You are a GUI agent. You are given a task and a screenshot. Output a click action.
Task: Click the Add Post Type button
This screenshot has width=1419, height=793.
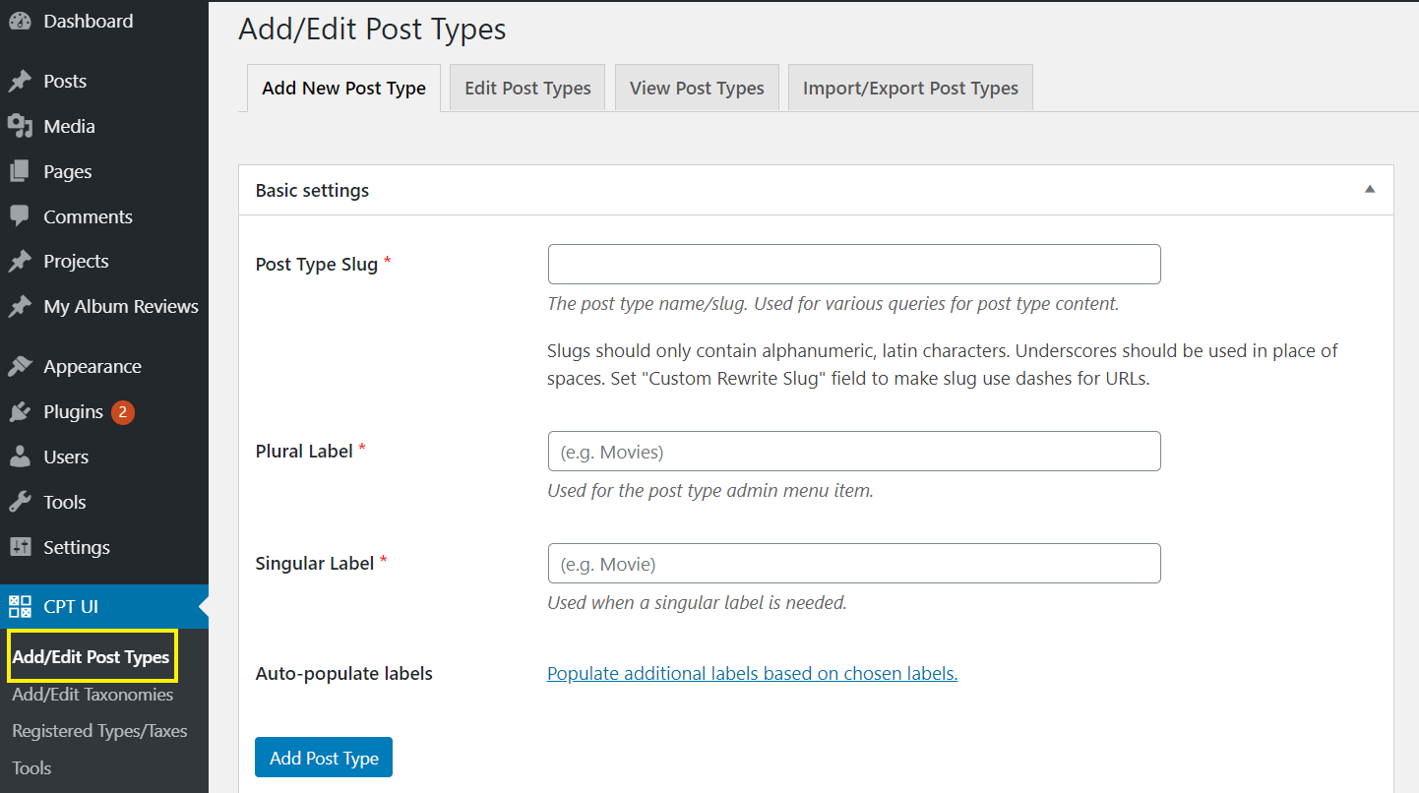coord(323,758)
